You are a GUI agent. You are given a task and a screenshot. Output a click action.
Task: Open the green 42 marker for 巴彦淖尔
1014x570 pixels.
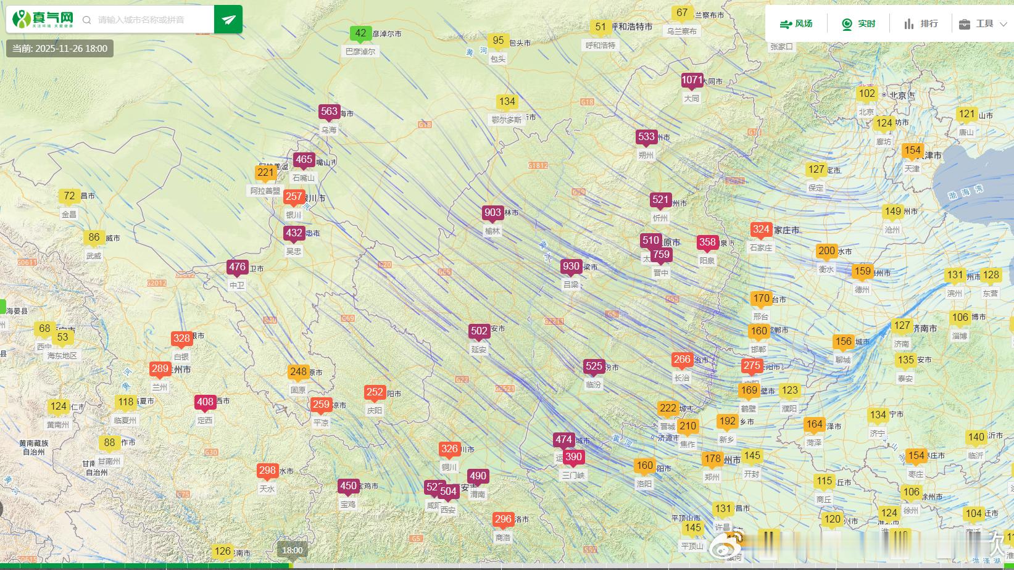click(x=361, y=34)
